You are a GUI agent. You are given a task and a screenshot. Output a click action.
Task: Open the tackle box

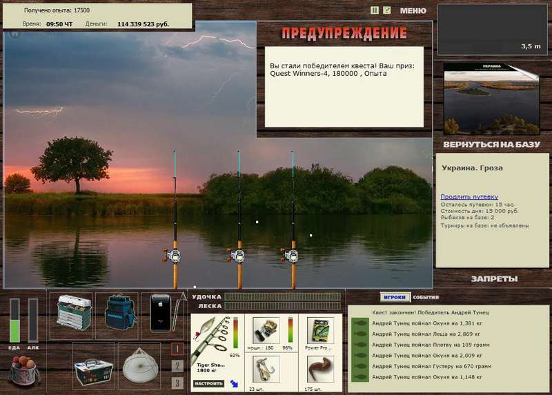[x=73, y=313]
